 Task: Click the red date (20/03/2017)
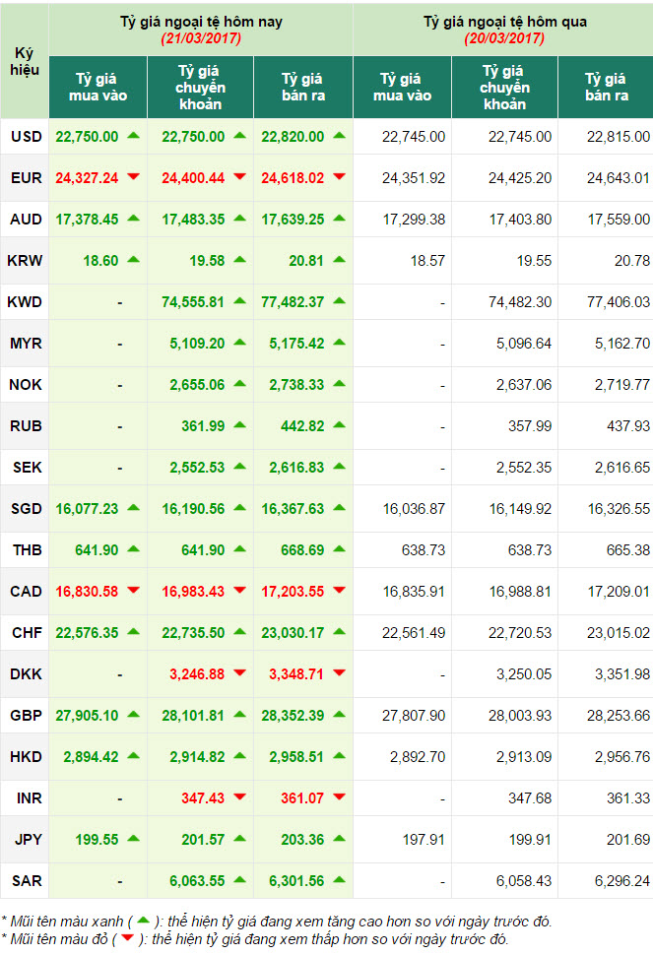504,39
